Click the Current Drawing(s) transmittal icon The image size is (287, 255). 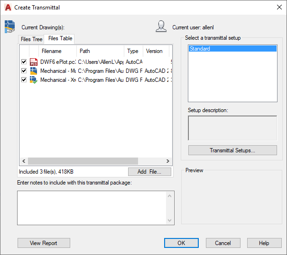(x=9, y=27)
